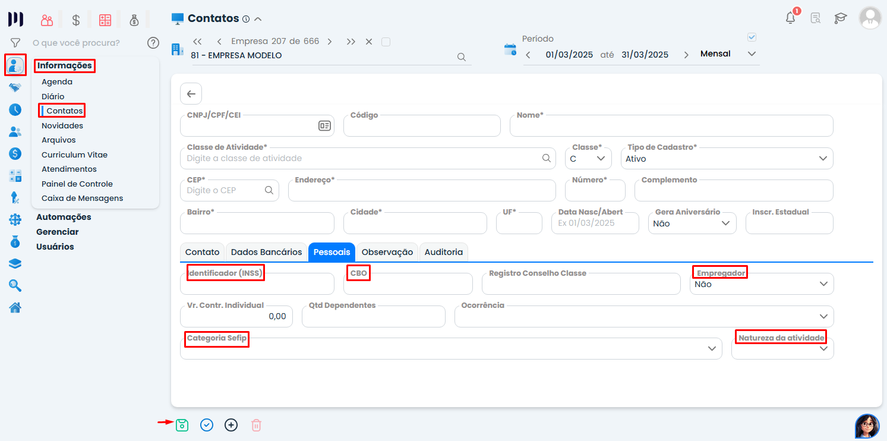This screenshot has width=887, height=441.
Task: Open Painel de Controle menu item
Action: pos(77,184)
